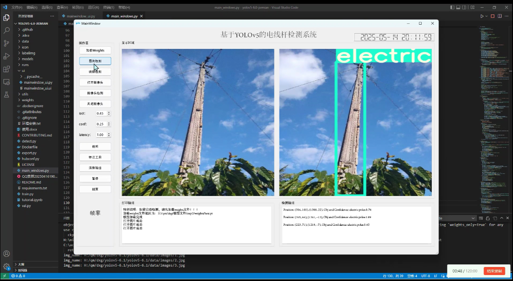Click the remote window indicator in status bar
The image size is (513, 281).
[x=5, y=276]
